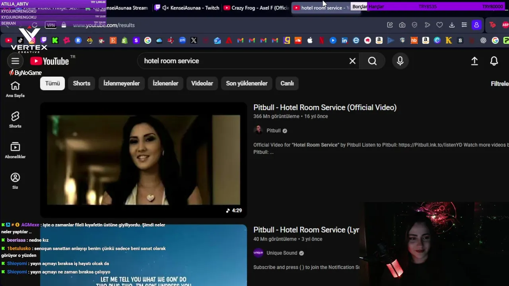The width and height of the screenshot is (509, 286).
Task: Switch to the KenseiAsunaa Stream browser tab
Action: click(x=117, y=8)
